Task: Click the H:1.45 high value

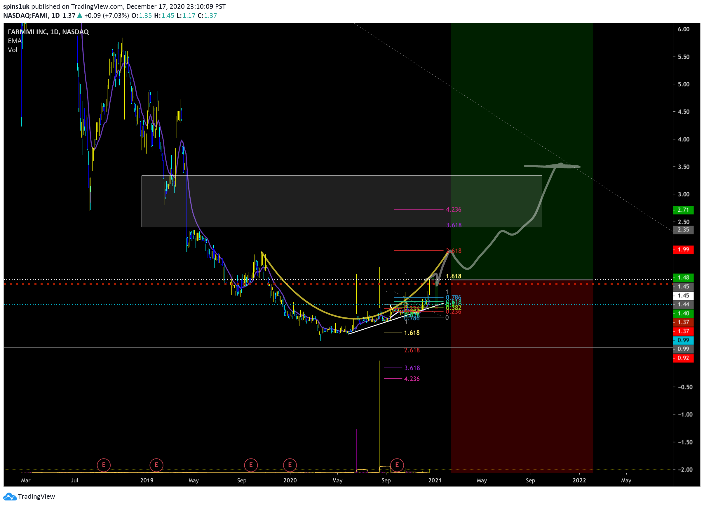Action: coord(164,15)
